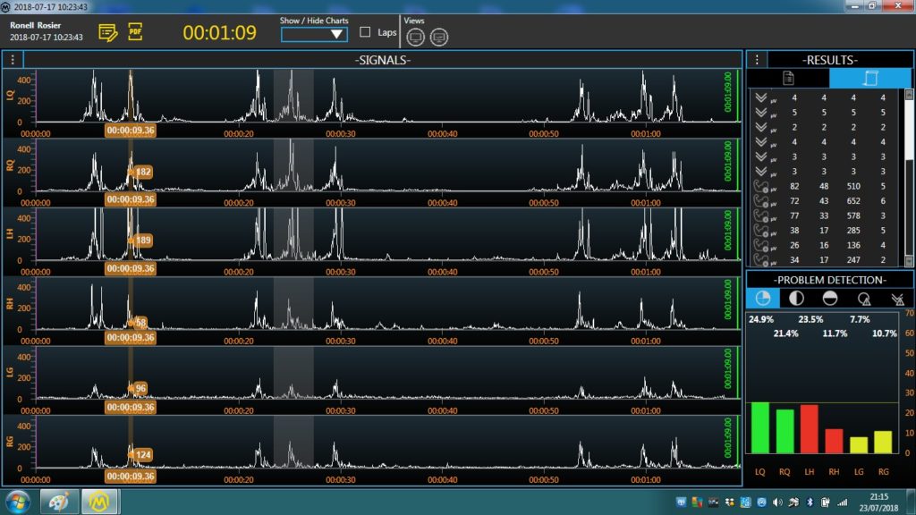Open the Paint app from the taskbar
916x515 pixels.
coord(59,502)
